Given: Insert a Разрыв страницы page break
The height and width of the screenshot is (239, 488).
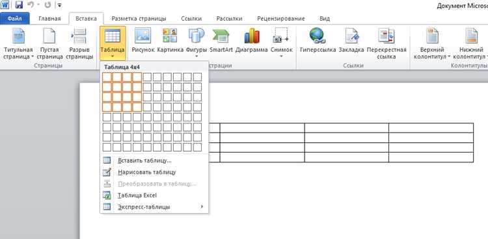Looking at the screenshot, I should click(x=79, y=44).
